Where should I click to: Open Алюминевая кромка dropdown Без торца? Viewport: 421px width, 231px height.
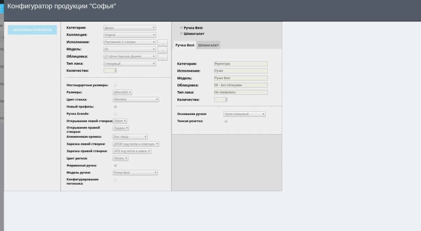click(130, 137)
